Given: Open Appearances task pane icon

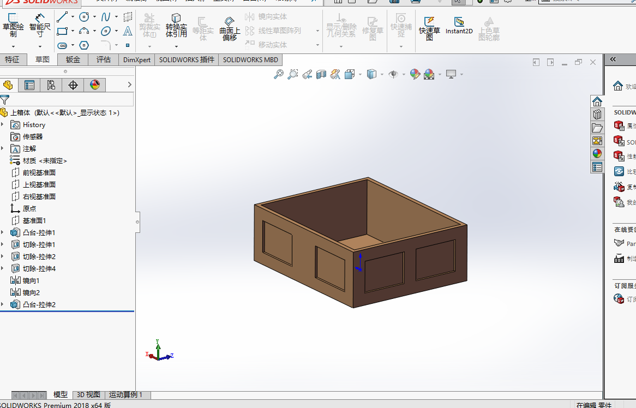Looking at the screenshot, I should [597, 154].
